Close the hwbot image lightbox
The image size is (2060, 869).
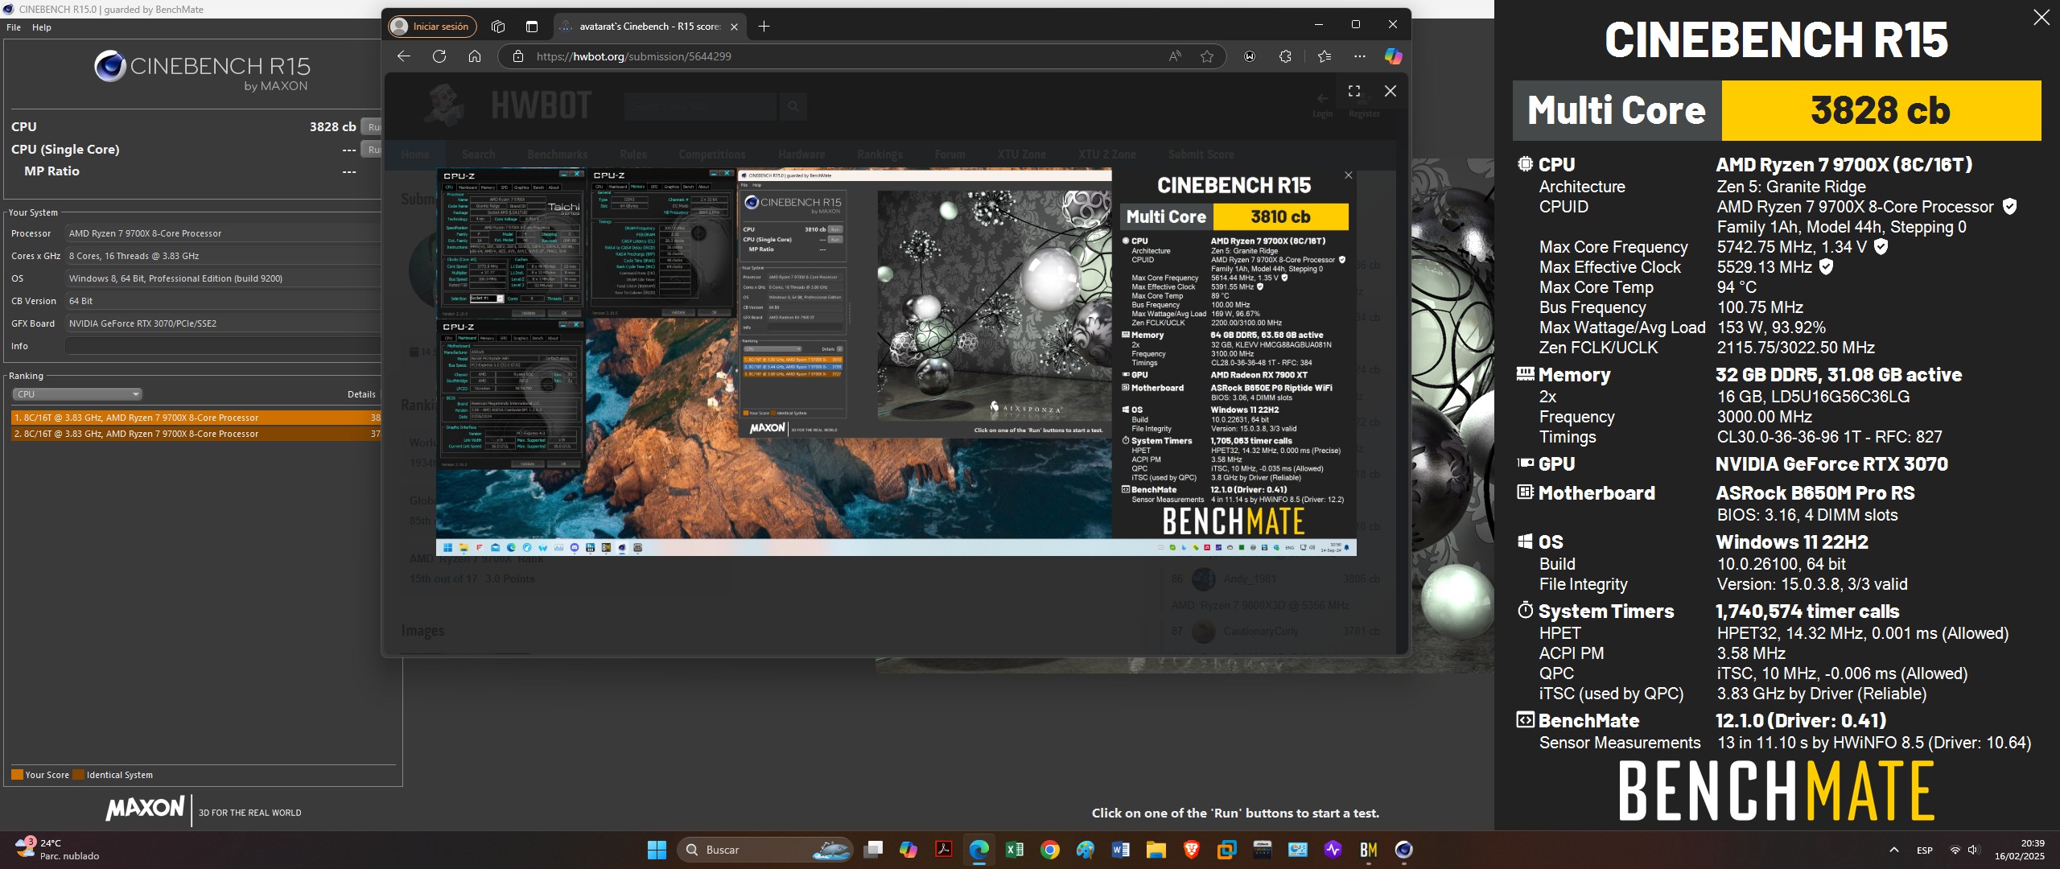point(1390,91)
